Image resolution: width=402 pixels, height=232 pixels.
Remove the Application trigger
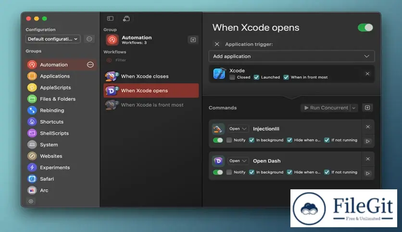click(217, 44)
